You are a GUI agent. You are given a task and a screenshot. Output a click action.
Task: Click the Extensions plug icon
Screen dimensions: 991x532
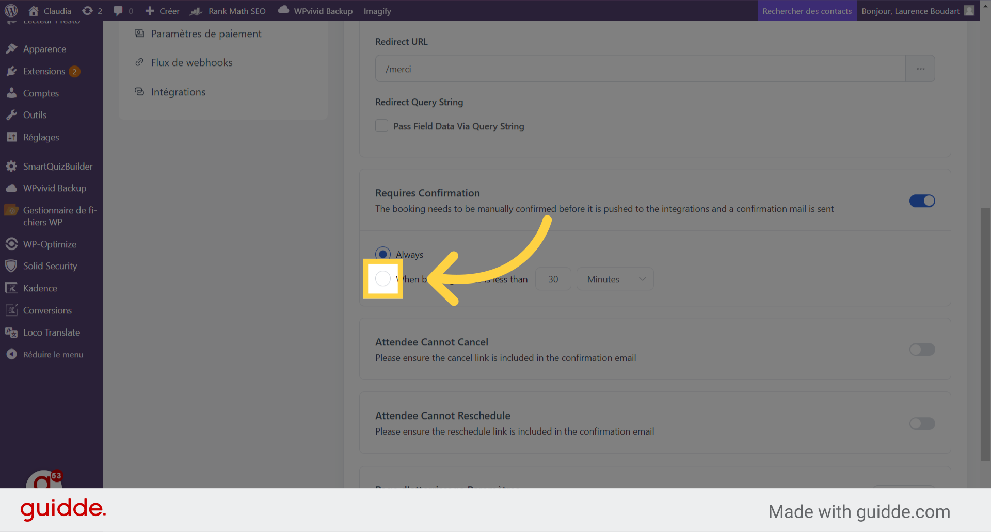[x=11, y=71]
